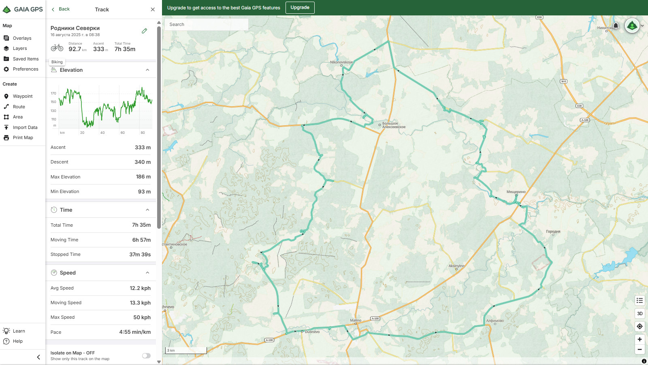Click the Мещерино village label on map

516,192
